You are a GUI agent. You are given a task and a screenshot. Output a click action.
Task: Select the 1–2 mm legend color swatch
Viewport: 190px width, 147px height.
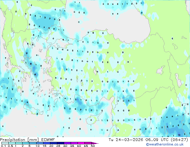(x=19, y=143)
